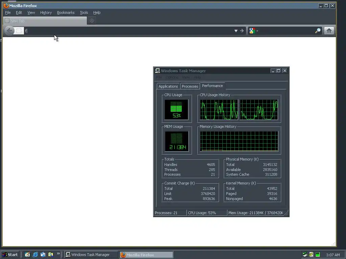The image size is (346, 259).
Task: Click Windows Task Manager taskbar button
Action: pyautogui.click(x=91, y=255)
